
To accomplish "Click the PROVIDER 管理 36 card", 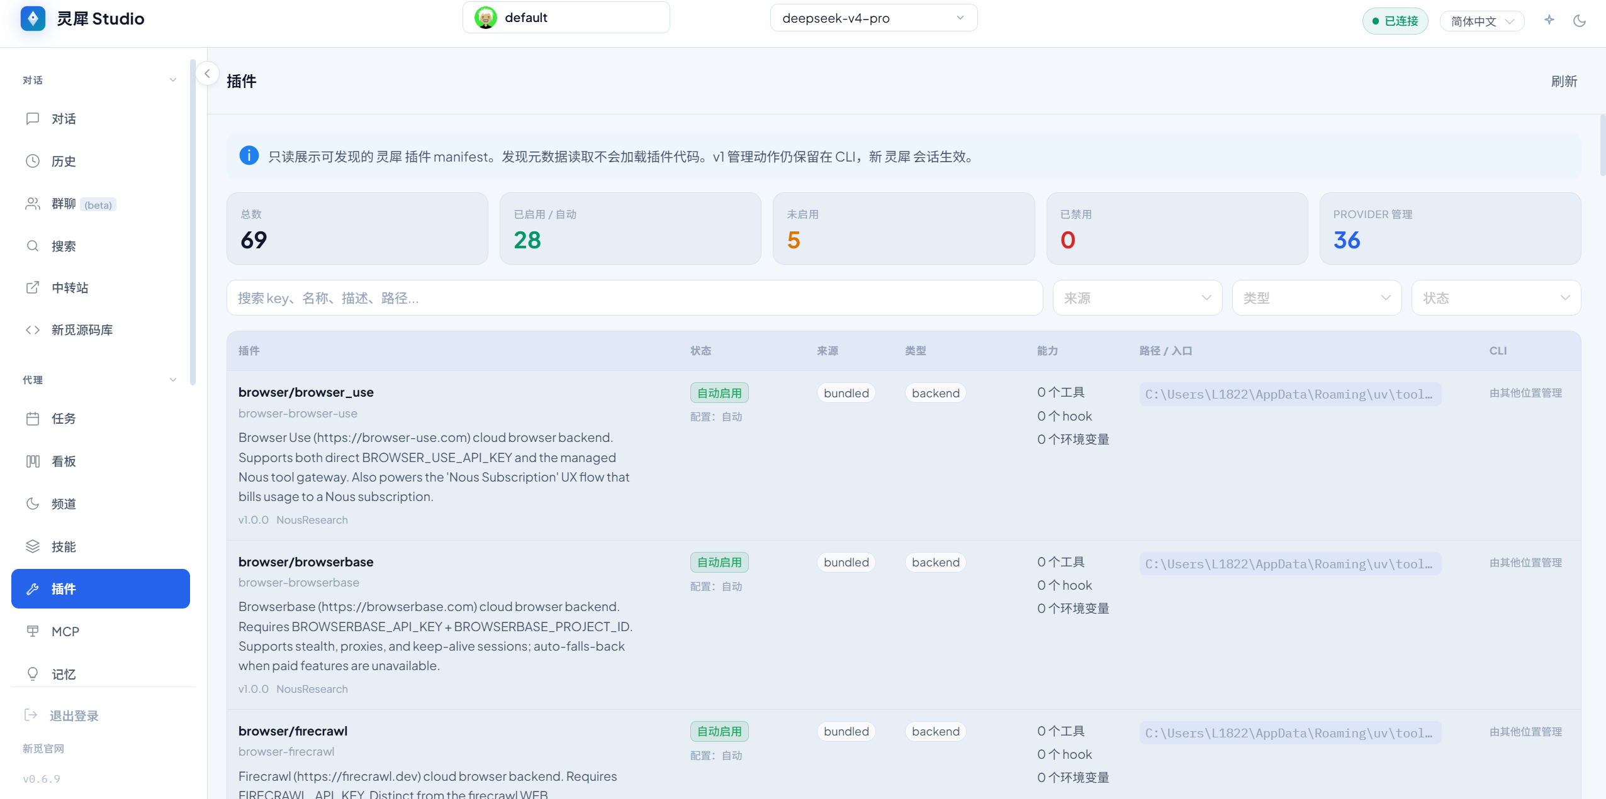I will (1450, 229).
